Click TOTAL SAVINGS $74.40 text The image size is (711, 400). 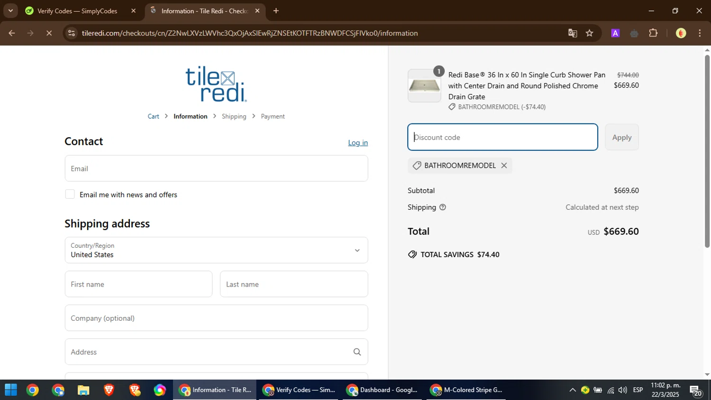pos(460,255)
